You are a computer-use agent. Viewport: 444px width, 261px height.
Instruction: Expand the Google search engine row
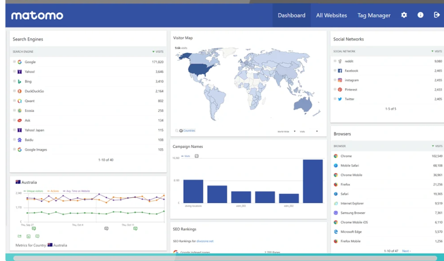[14, 62]
